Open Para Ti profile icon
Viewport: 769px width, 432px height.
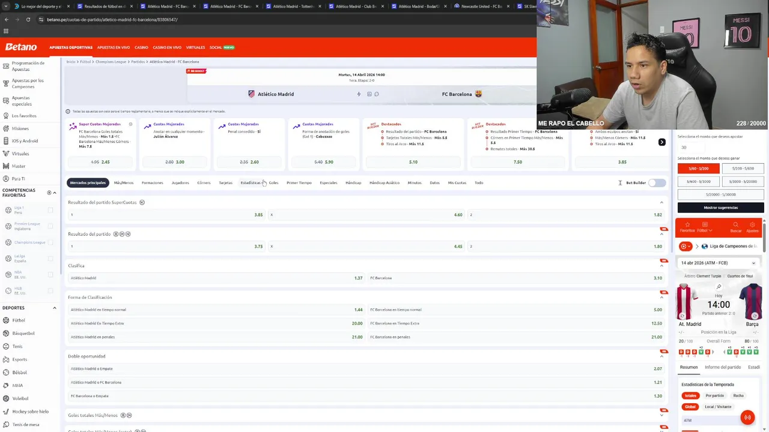pyautogui.click(x=6, y=179)
